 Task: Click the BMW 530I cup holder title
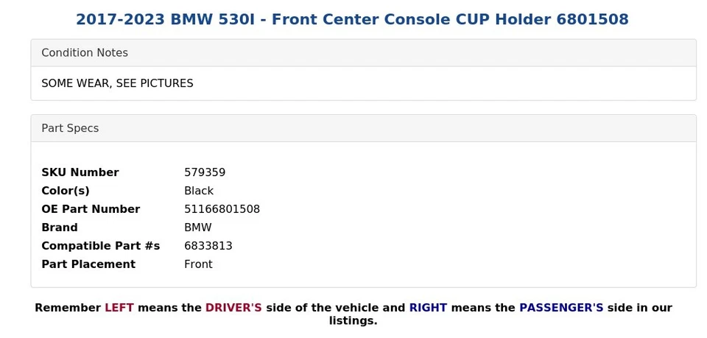coord(352,19)
